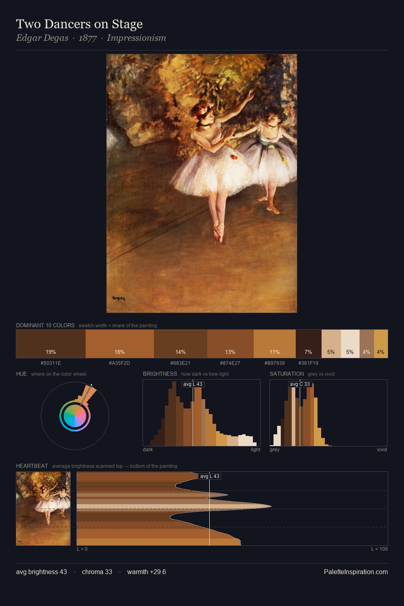Click the Degas signature in painting corner
This screenshot has width=404, height=606.
(x=118, y=299)
